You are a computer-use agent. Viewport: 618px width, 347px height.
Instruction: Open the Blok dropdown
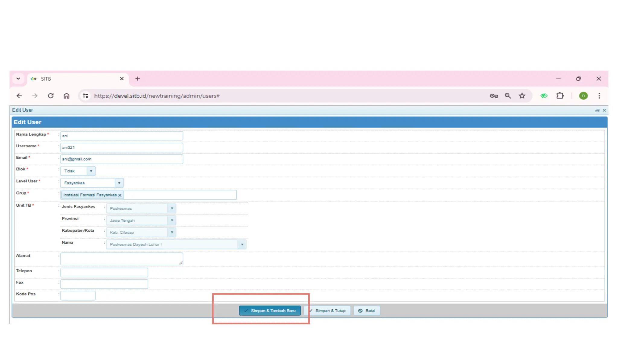91,171
